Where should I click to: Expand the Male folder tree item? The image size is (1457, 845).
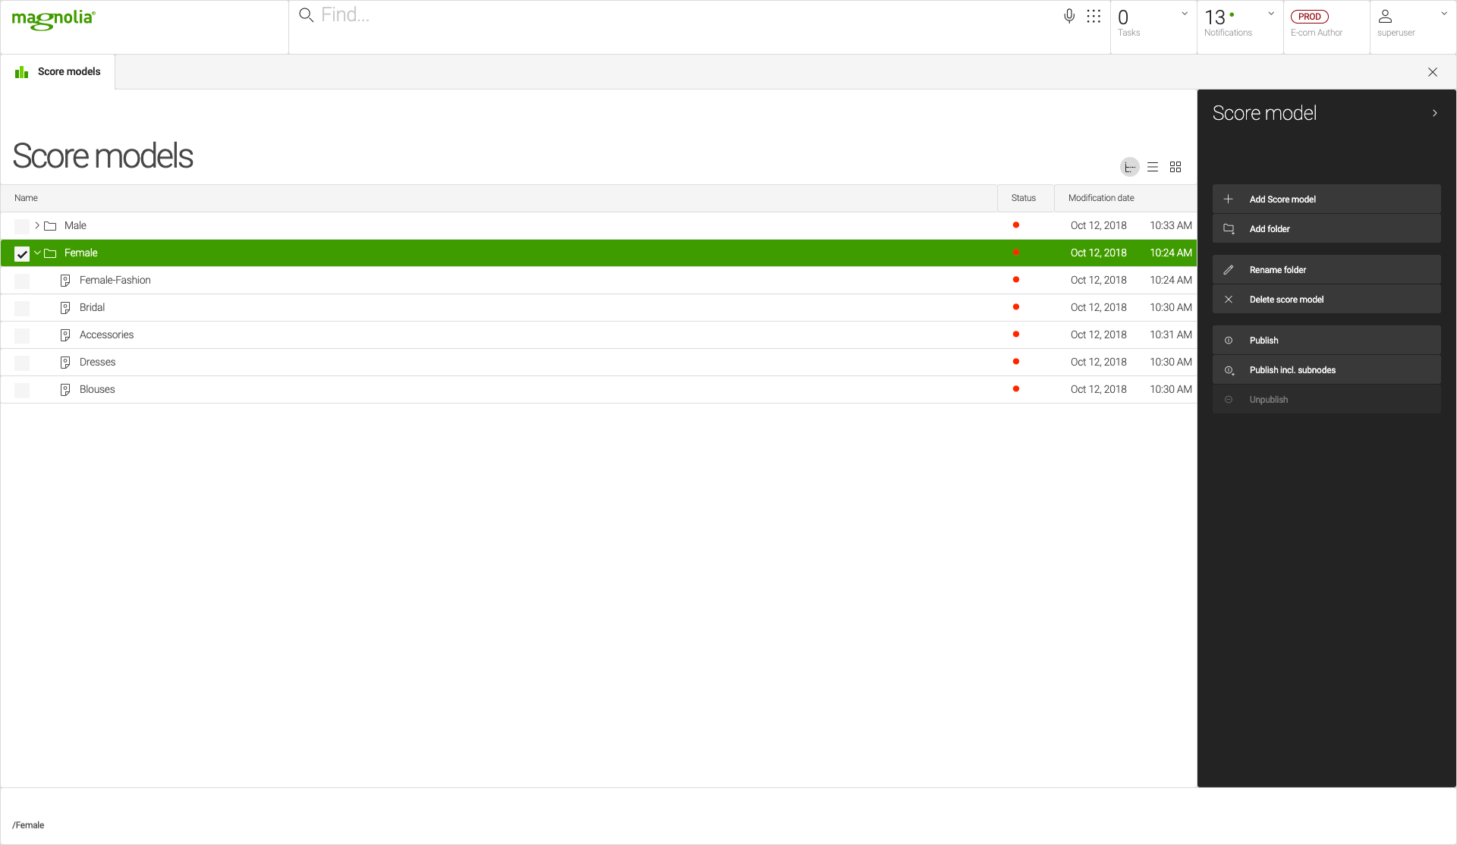click(37, 225)
